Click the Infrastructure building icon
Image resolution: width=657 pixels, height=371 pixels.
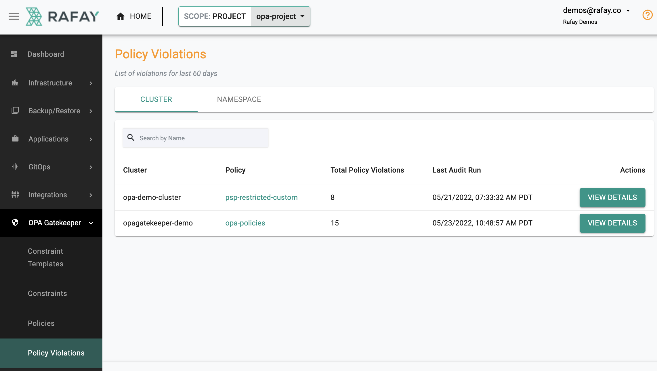pos(15,83)
